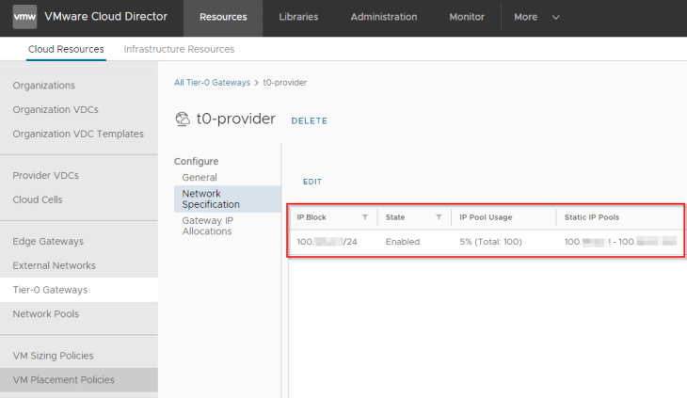Open the Resources menu
The height and width of the screenshot is (398, 687).
point(223,17)
